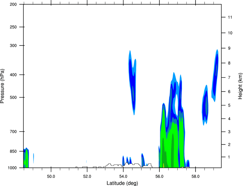
Task: Click the small blue column near 55 latitude
Action: click(143, 160)
